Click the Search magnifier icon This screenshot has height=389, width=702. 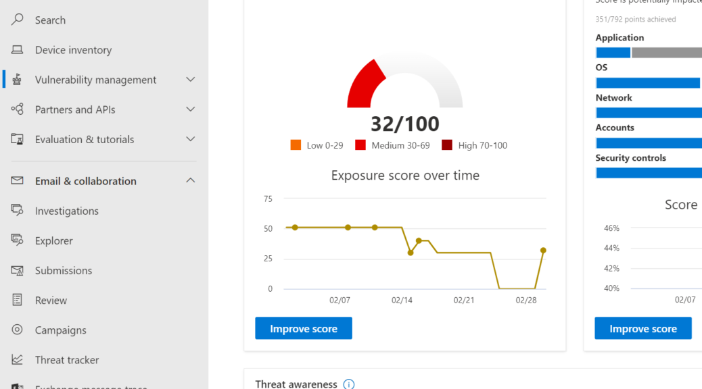[17, 20]
